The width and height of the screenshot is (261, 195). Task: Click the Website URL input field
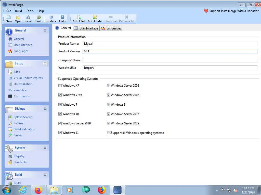click(x=170, y=68)
